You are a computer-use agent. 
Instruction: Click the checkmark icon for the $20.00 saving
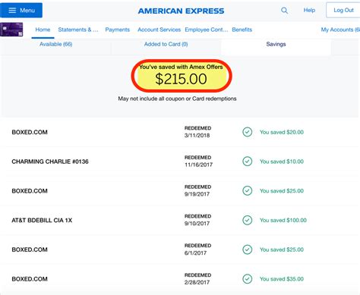coord(248,132)
